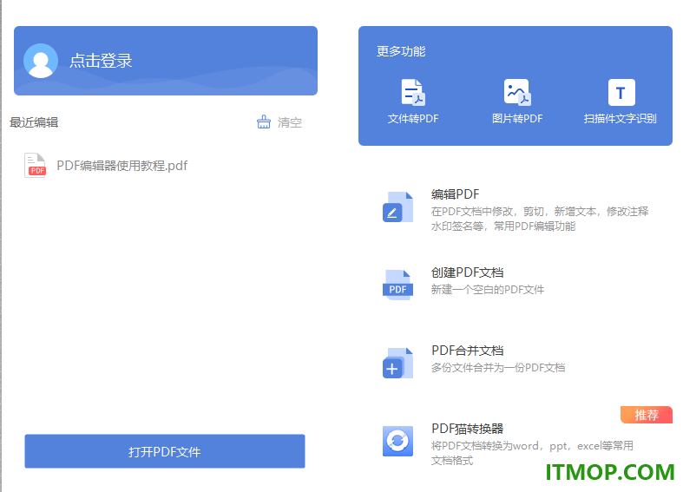Click the red PDF file icon in recent list
The width and height of the screenshot is (683, 492).
tap(36, 166)
